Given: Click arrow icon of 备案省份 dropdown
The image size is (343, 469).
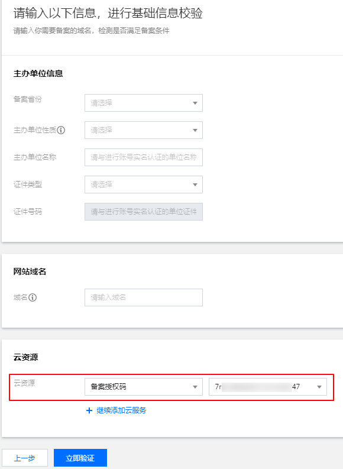Looking at the screenshot, I should click(195, 103).
